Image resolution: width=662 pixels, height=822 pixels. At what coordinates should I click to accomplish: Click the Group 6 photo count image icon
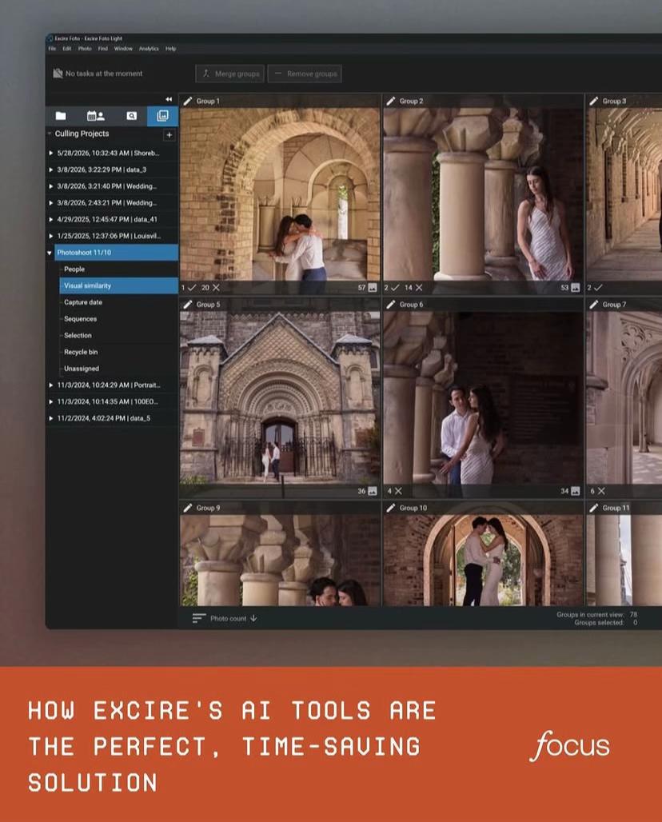(x=575, y=491)
